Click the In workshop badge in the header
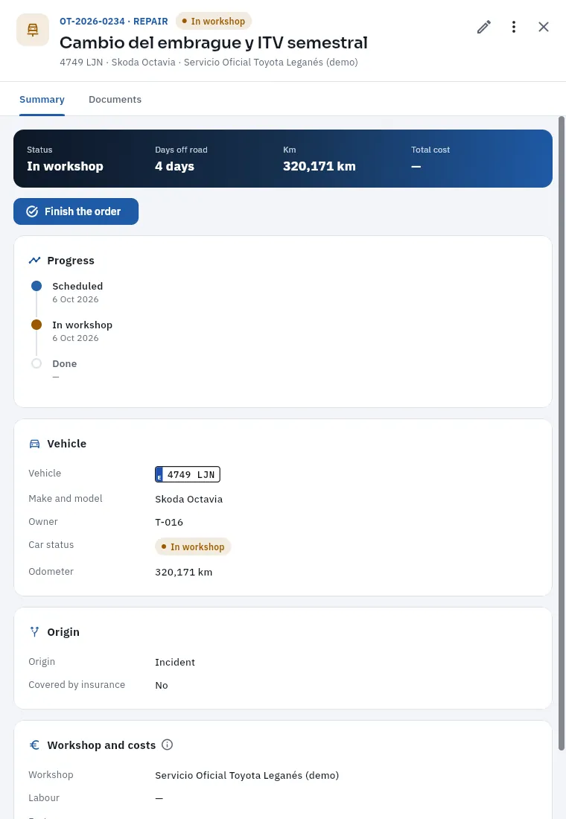Viewport: 566px width, 819px height. pos(214,22)
